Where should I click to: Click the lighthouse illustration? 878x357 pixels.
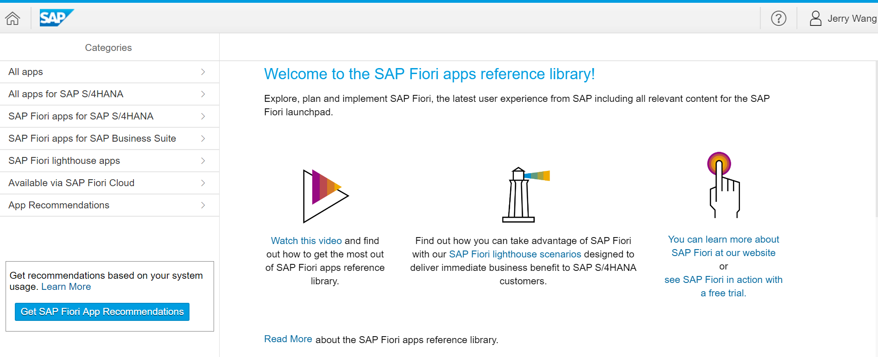[525, 195]
